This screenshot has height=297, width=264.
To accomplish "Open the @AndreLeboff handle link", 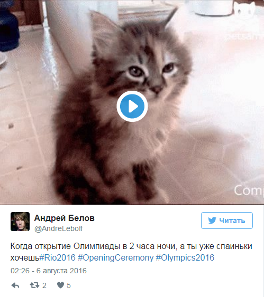I will pyautogui.click(x=59, y=228).
